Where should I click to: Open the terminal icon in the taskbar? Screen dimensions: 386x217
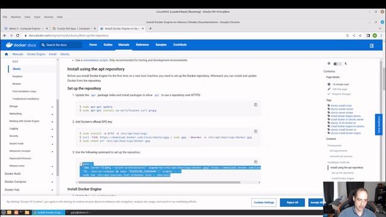coord(22,212)
